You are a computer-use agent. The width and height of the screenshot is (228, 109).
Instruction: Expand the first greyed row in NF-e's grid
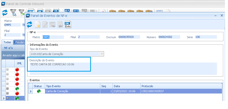(7, 69)
